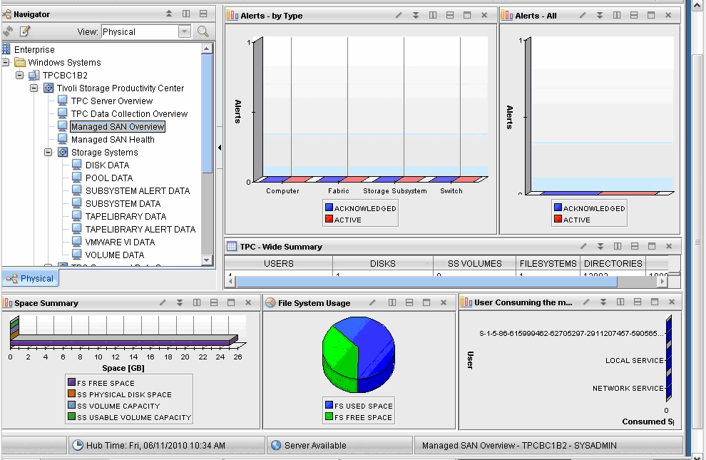This screenshot has height=460, width=706.
Task: Select the Enterprise tree item
Action: tap(34, 49)
